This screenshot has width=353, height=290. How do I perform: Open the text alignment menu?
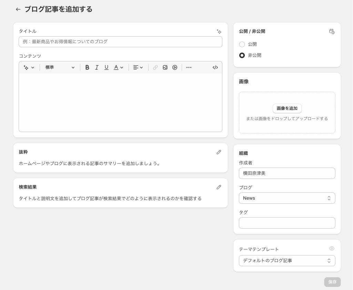pos(138,68)
